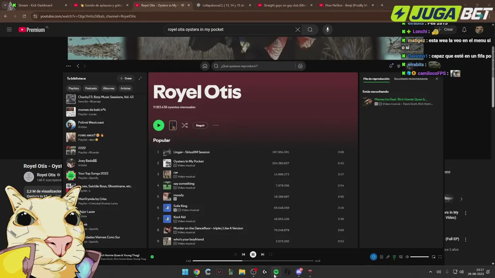Open the YouTube hamburger menu
Screen dimensions: 495x278
[x=9, y=29]
